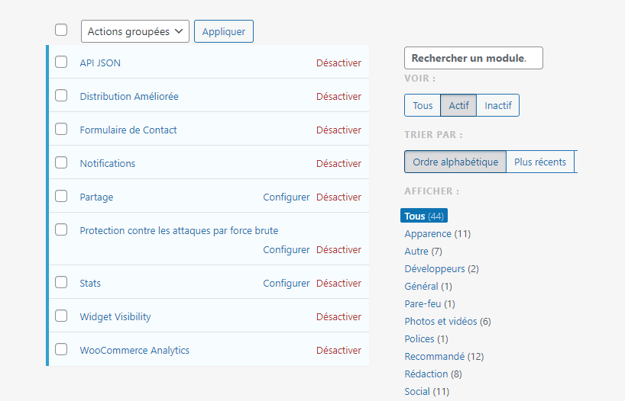Select the Actif view filter
The height and width of the screenshot is (401, 625).
pyautogui.click(x=458, y=105)
